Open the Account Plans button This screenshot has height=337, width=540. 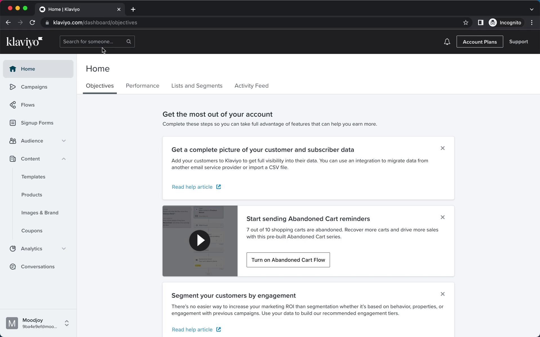(480, 42)
